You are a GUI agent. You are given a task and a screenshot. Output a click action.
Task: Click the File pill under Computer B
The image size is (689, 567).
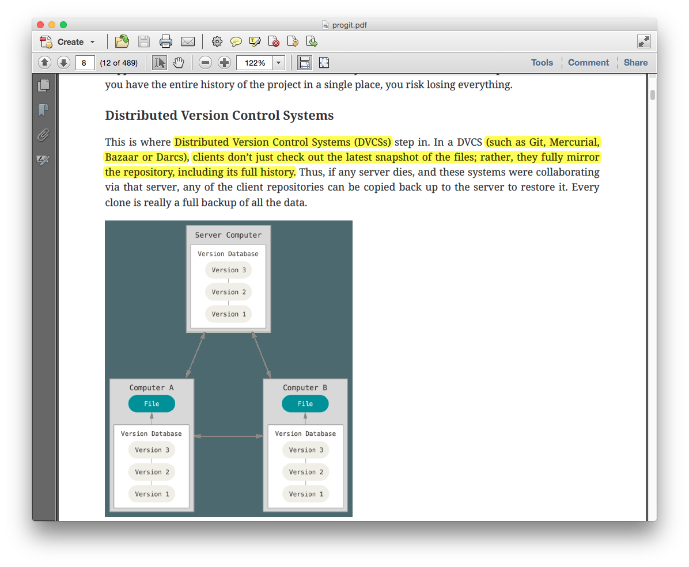tap(305, 404)
